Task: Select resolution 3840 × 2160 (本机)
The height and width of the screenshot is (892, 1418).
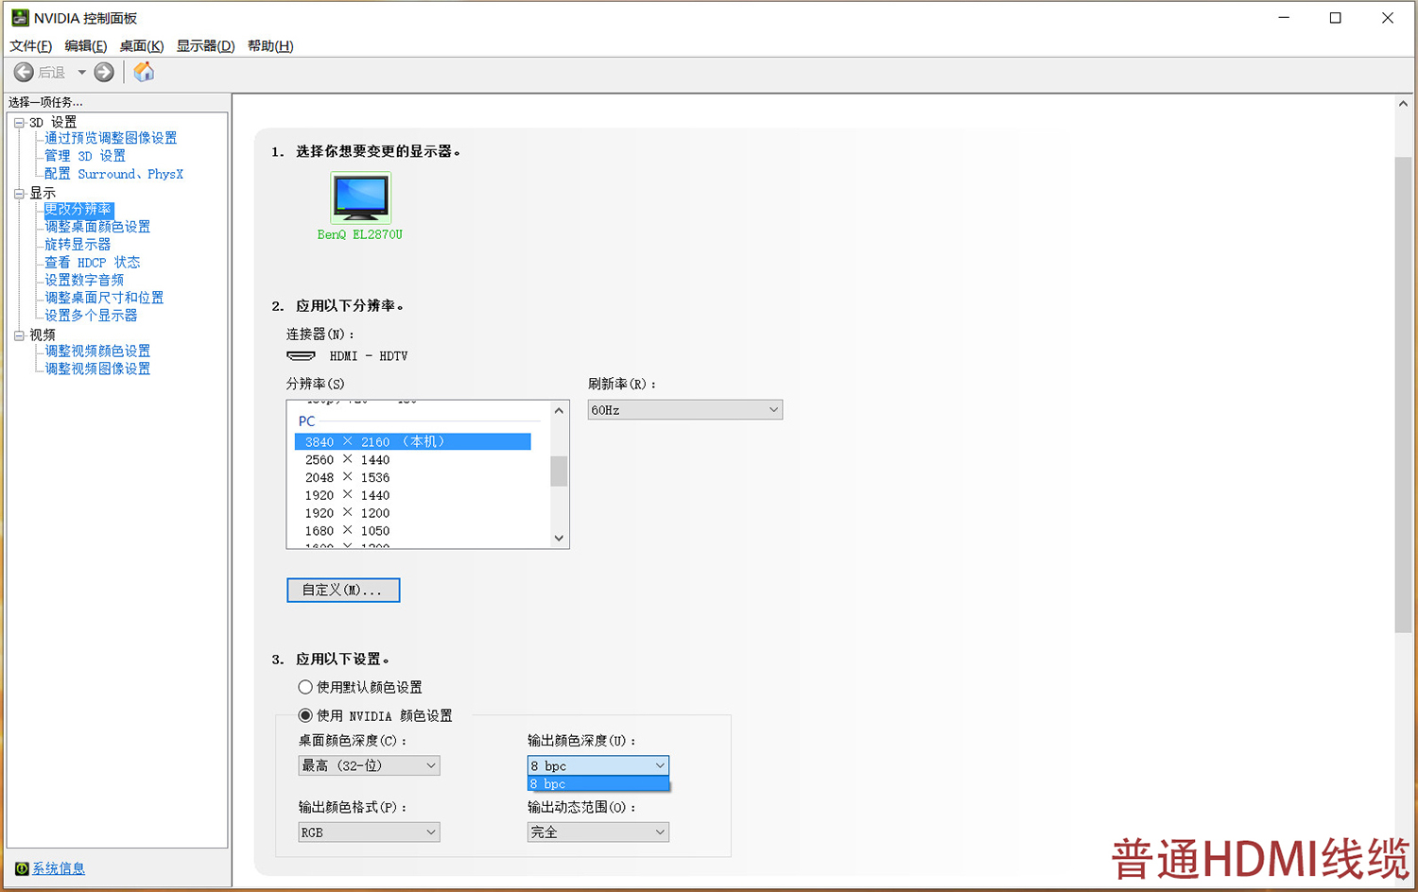Action: 412,442
